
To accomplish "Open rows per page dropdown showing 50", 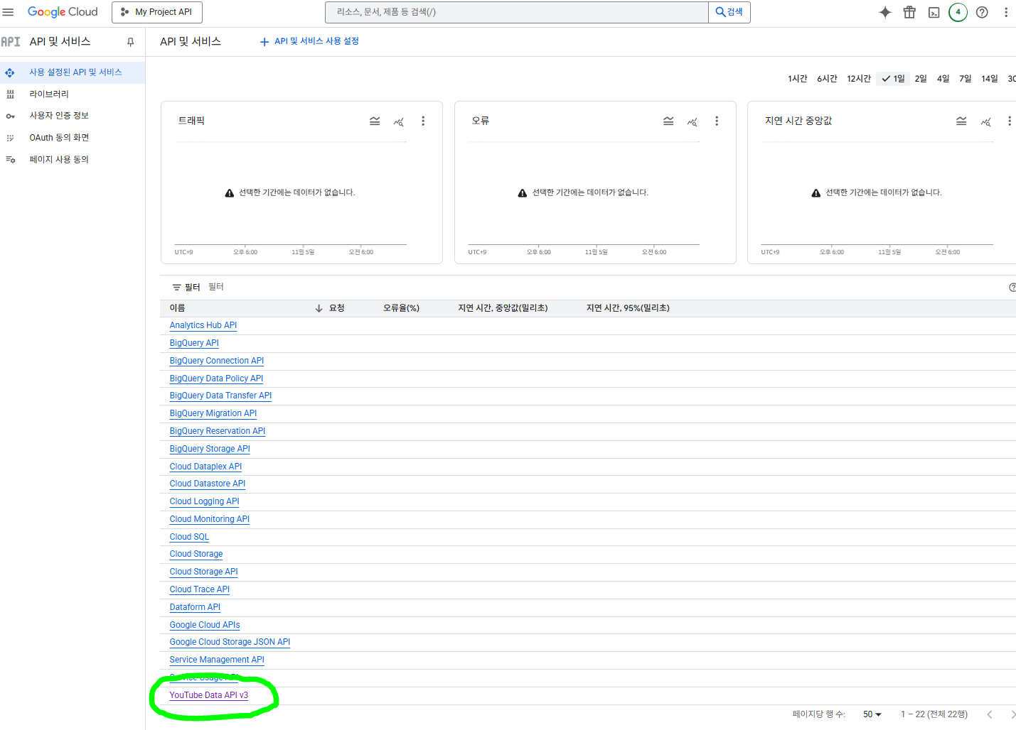I will click(872, 714).
